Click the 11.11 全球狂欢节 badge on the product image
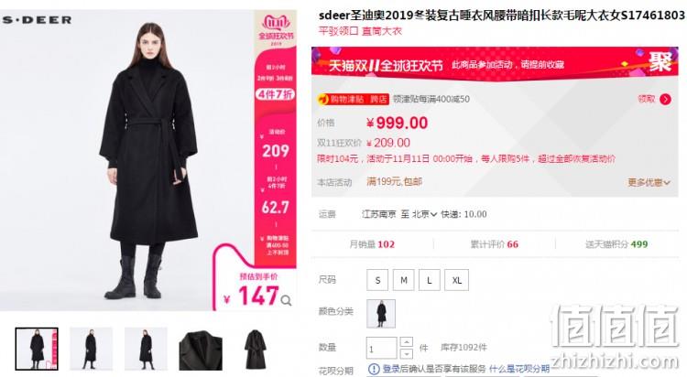Image resolution: width=687 pixels, height=377 pixels. click(x=276, y=29)
